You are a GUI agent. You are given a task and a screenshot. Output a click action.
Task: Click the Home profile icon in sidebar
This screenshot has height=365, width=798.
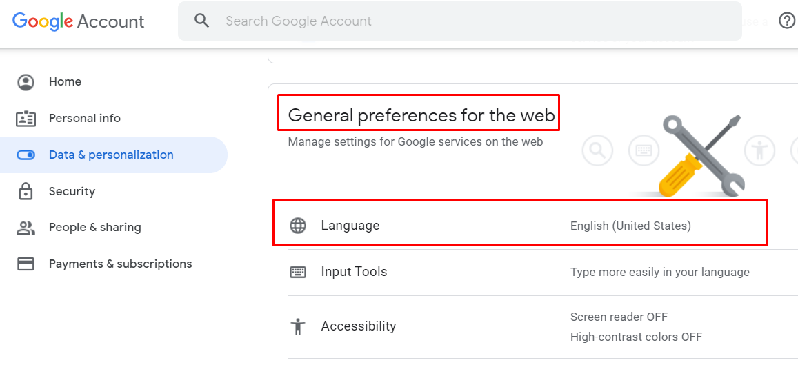click(x=26, y=82)
